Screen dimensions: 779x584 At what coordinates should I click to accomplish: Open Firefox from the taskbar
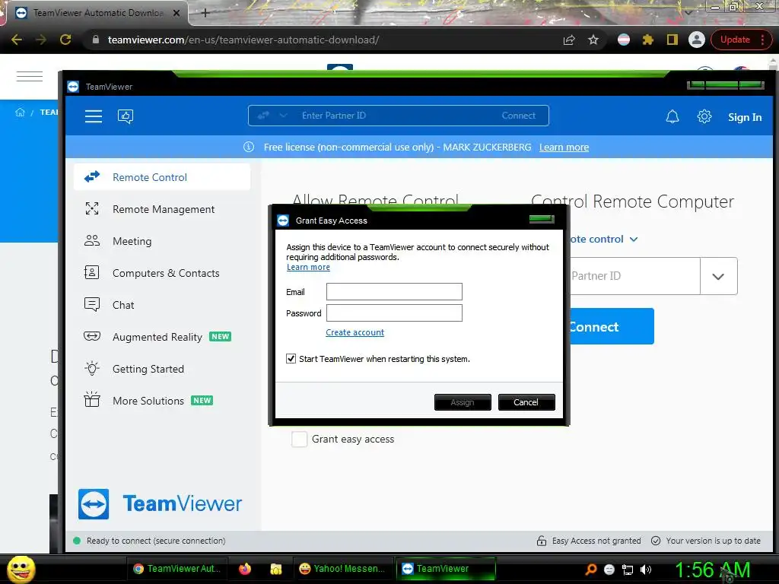[x=245, y=569]
